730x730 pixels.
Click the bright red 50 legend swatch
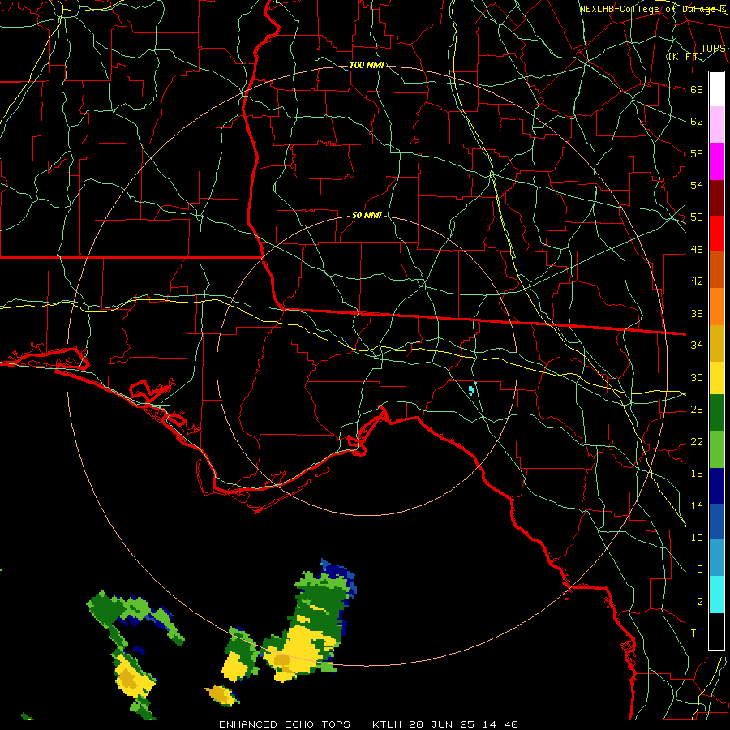click(716, 234)
